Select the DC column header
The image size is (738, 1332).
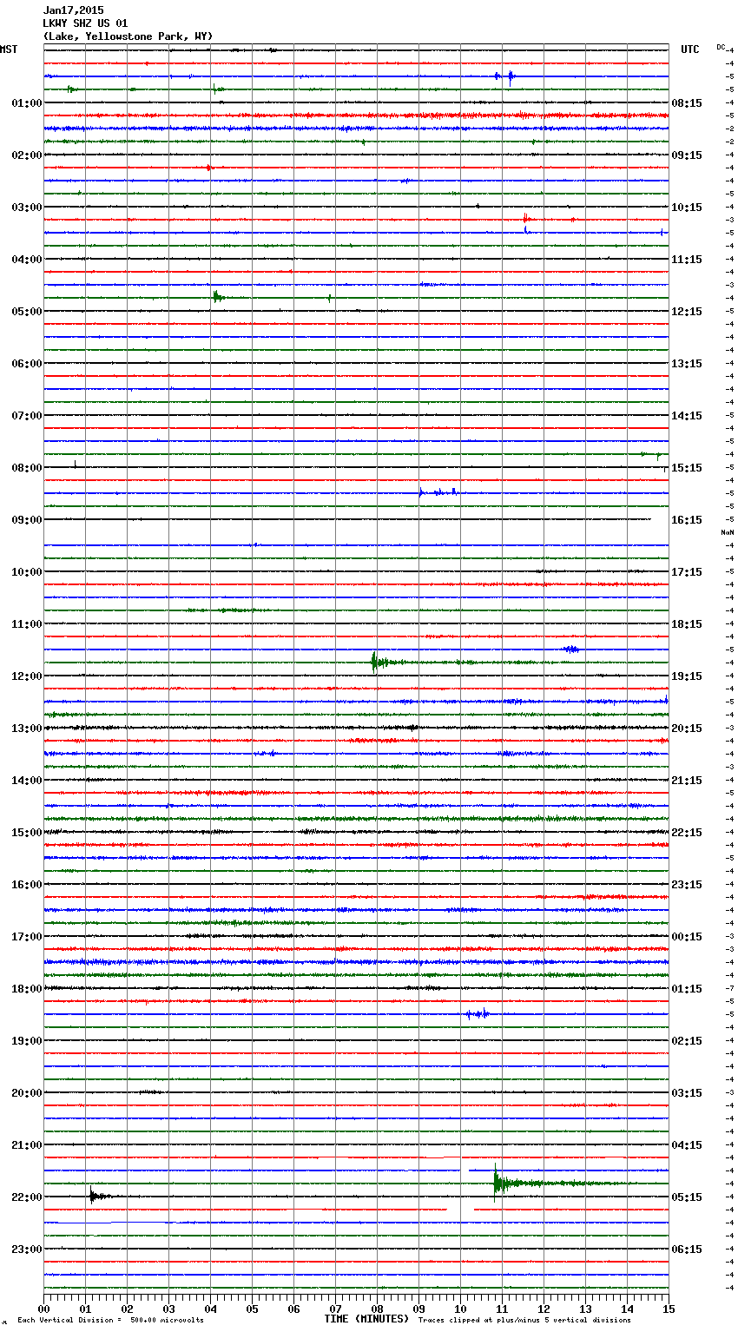point(721,47)
